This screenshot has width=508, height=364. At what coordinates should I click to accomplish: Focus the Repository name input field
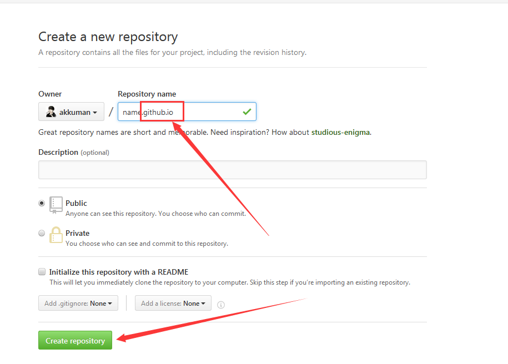(187, 112)
